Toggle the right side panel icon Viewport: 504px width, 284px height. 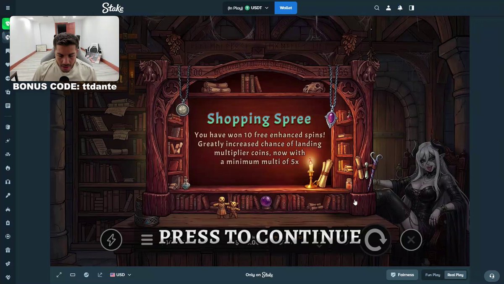412,8
